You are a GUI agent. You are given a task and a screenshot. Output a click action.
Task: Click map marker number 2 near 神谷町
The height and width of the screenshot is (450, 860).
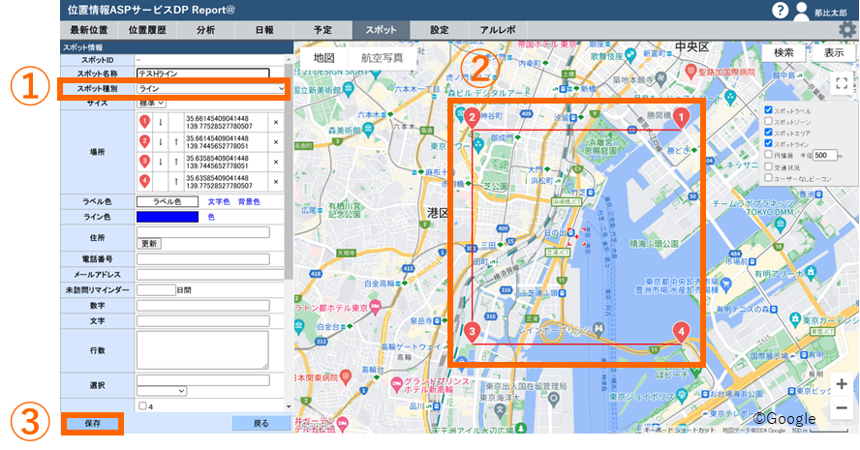pos(473,118)
